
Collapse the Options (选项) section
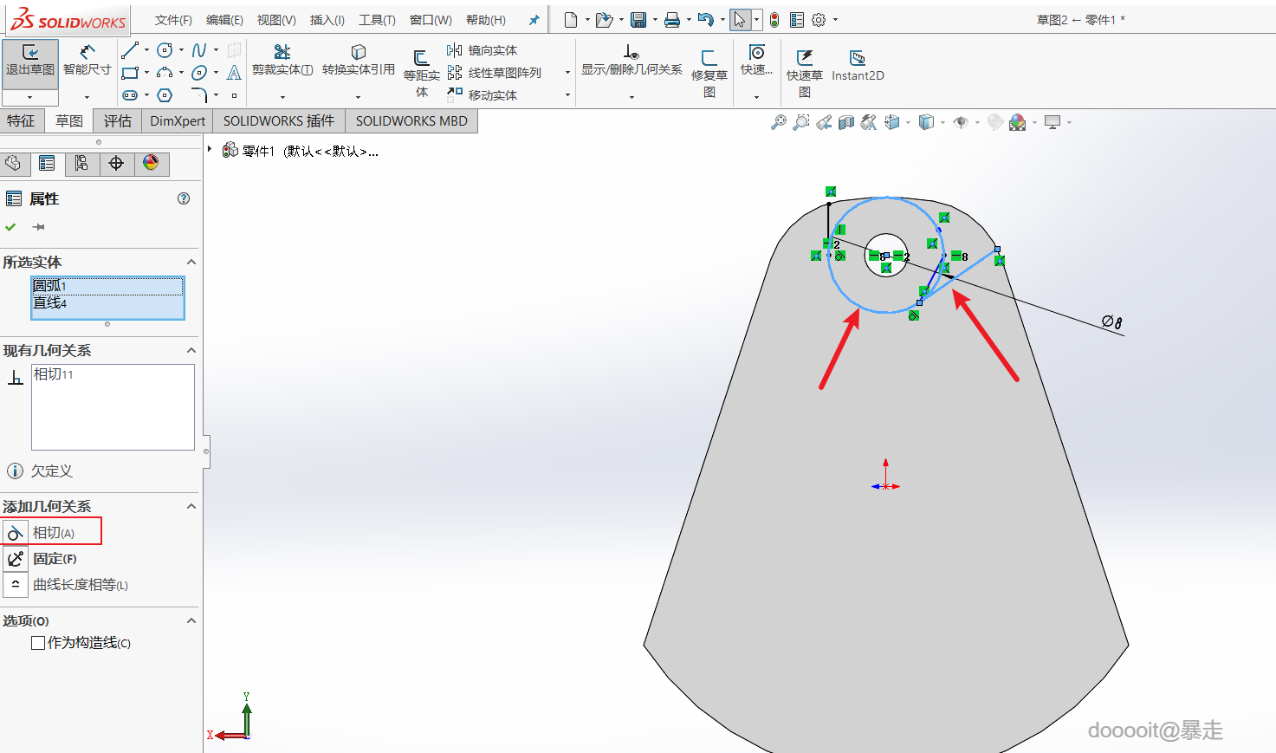(x=191, y=620)
